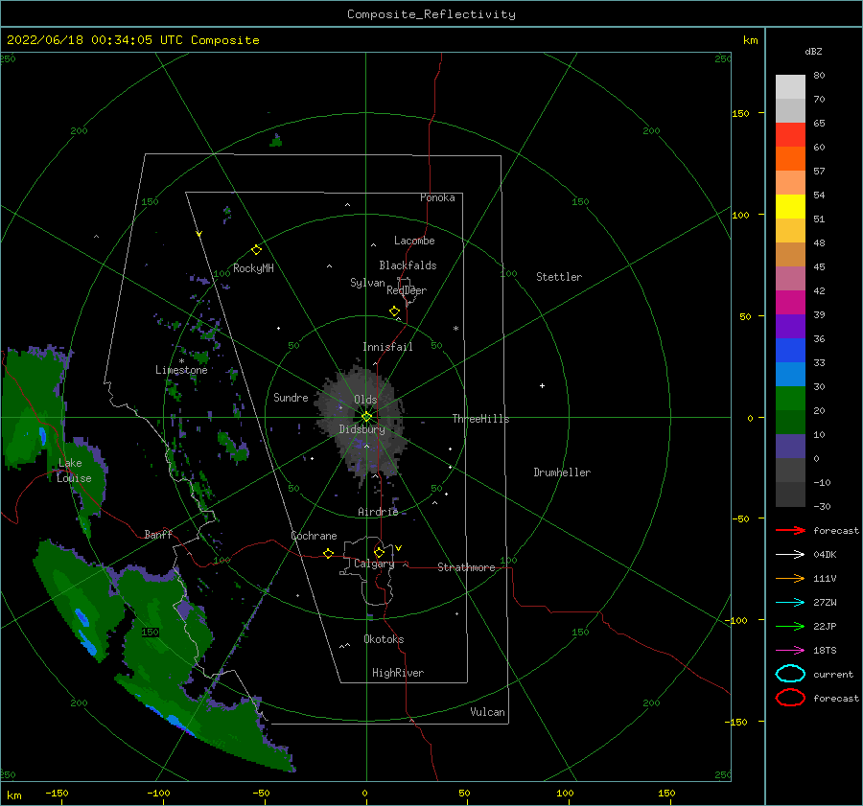Screen dimensions: 863x806
Task: Choose the magenta 18TS arrow symbol
Action: [x=790, y=651]
